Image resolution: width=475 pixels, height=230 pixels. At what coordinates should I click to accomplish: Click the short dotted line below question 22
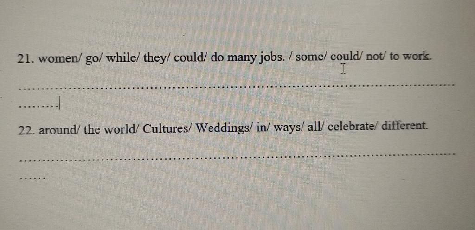point(32,178)
